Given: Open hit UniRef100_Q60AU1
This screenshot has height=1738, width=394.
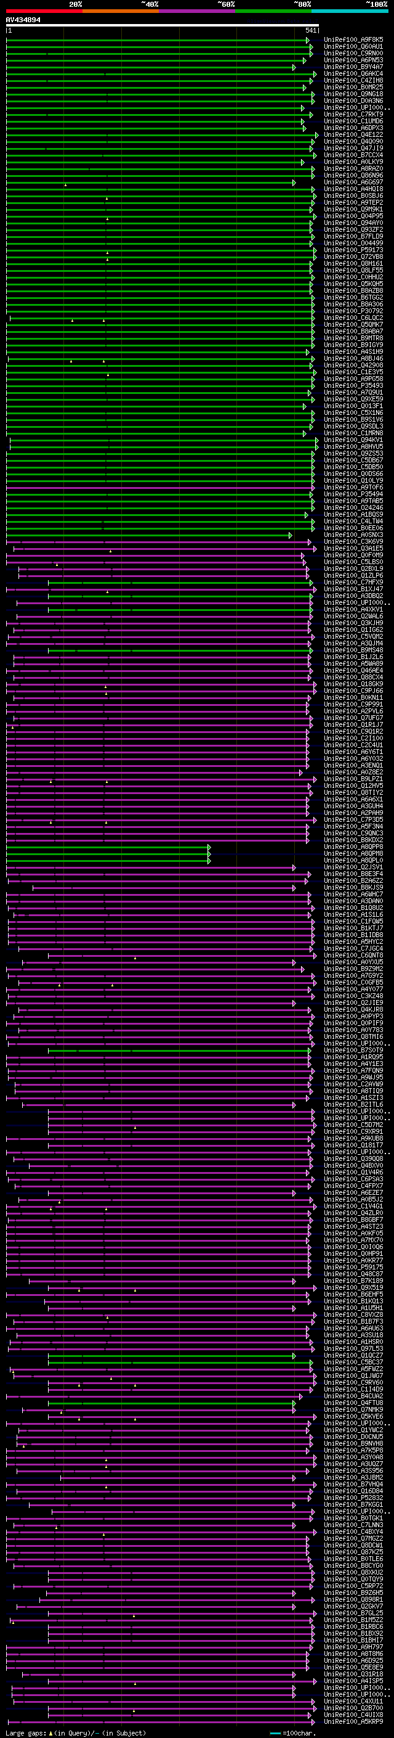Looking at the screenshot, I should click(x=353, y=47).
